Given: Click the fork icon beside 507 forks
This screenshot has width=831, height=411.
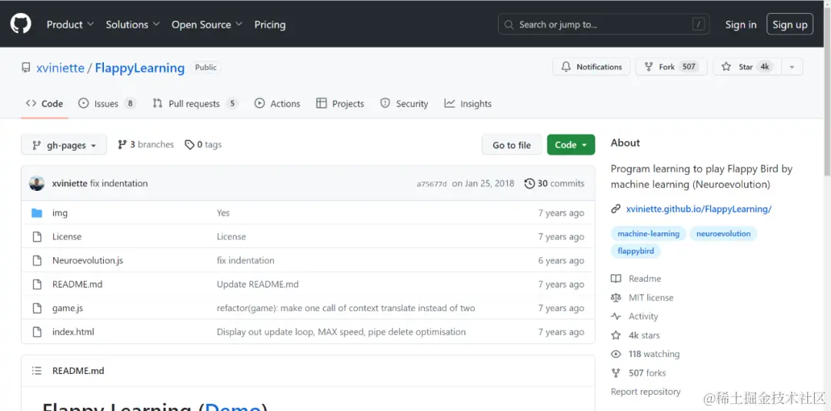Looking at the screenshot, I should pos(616,373).
